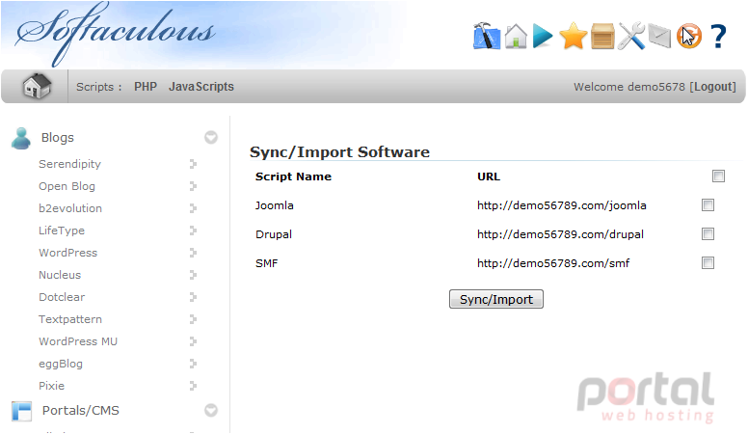The width and height of the screenshot is (748, 434).
Task: Open script ratings via the star icon
Action: click(x=573, y=37)
